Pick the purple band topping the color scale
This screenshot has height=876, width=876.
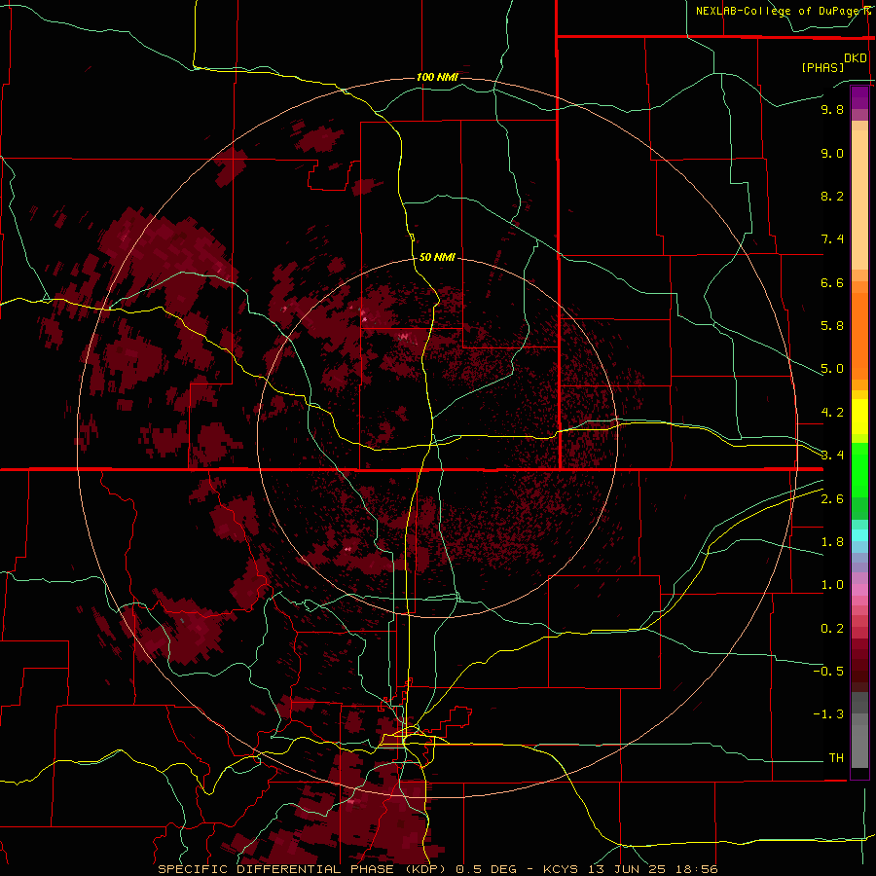859,97
